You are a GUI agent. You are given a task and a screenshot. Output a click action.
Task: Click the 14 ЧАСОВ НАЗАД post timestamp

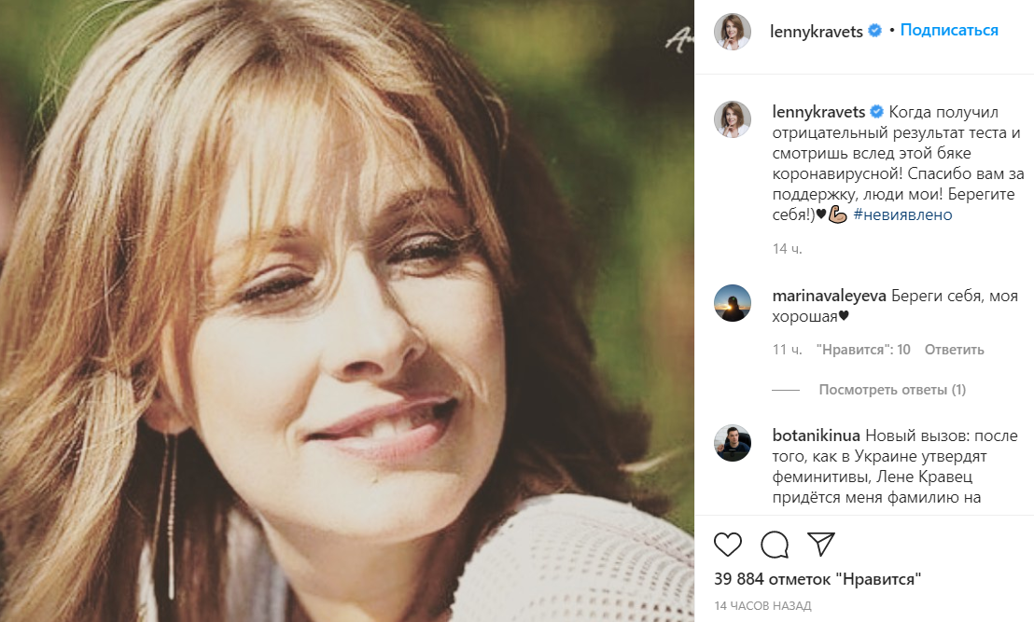[x=762, y=606]
